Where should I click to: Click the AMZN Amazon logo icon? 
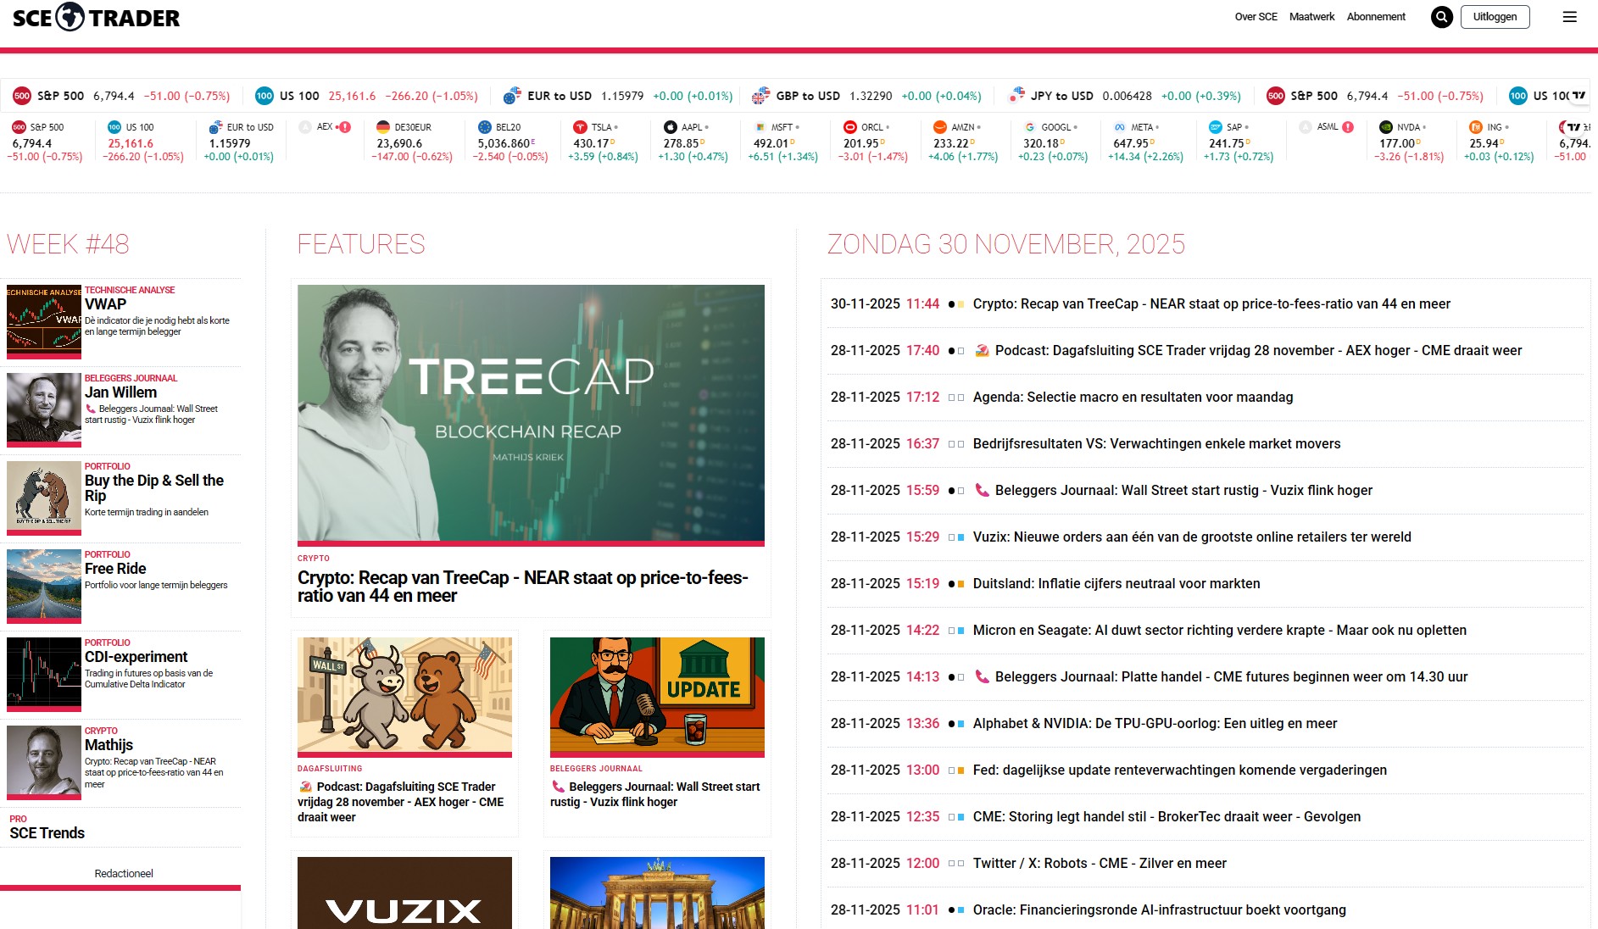click(x=940, y=127)
